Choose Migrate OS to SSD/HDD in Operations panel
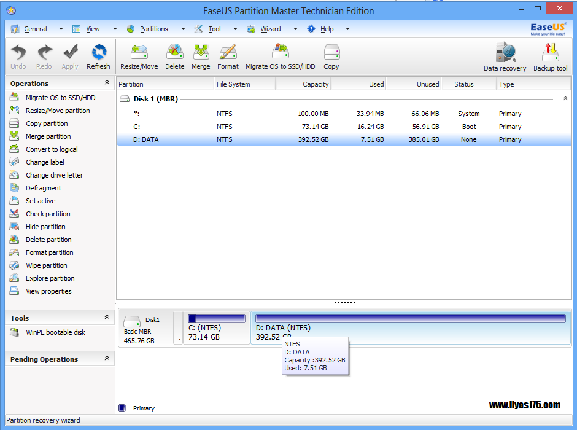Viewport: 577px width, 430px height. (60, 98)
